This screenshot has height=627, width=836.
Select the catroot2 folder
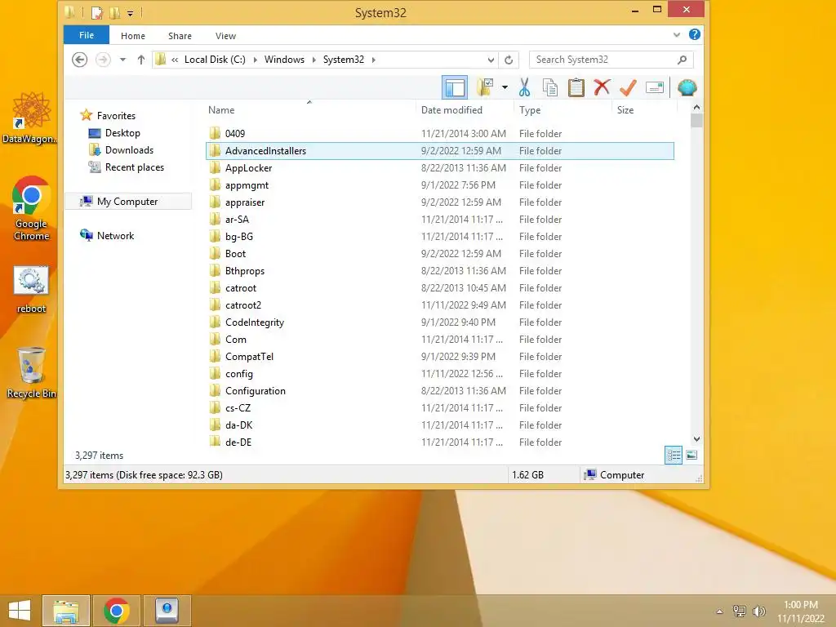tap(440, 305)
